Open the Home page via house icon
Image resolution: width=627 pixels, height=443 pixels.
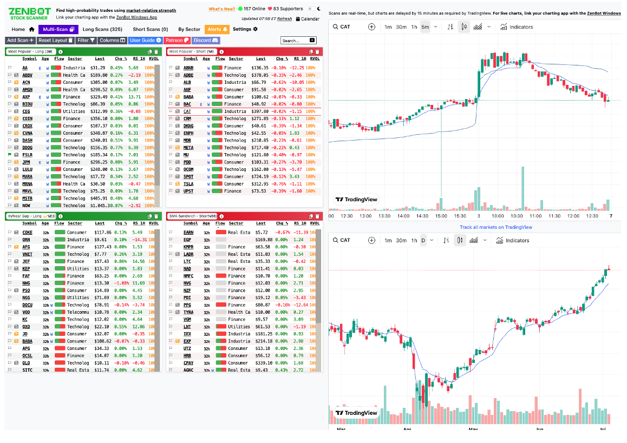point(31,29)
